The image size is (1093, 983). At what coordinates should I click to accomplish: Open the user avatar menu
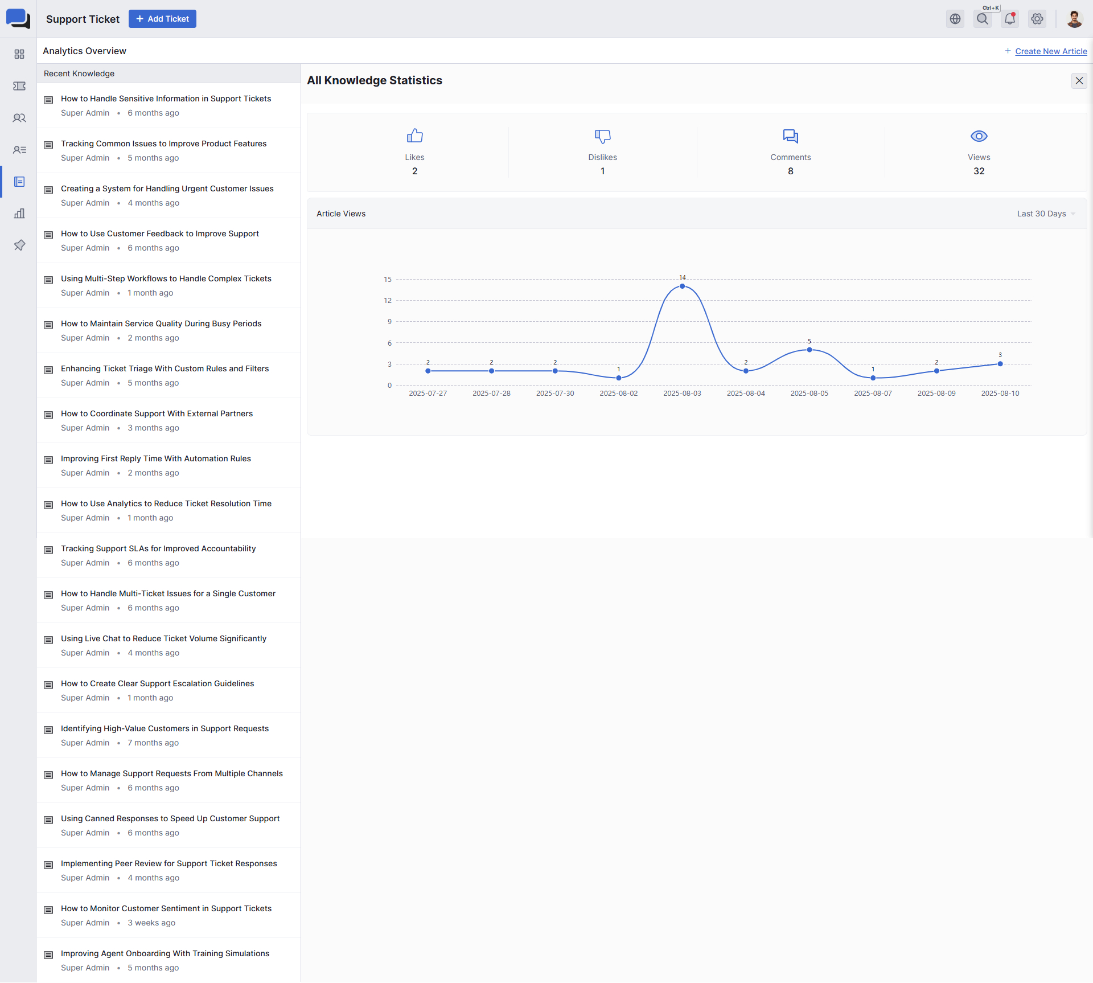click(x=1074, y=19)
